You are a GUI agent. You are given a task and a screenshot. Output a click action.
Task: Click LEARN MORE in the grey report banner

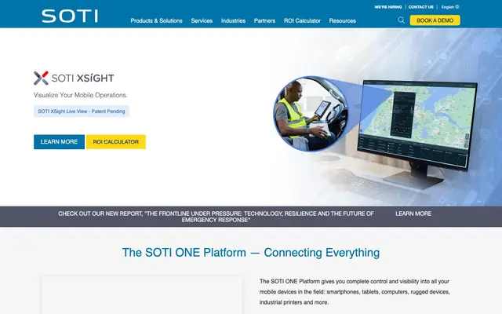[413, 214]
